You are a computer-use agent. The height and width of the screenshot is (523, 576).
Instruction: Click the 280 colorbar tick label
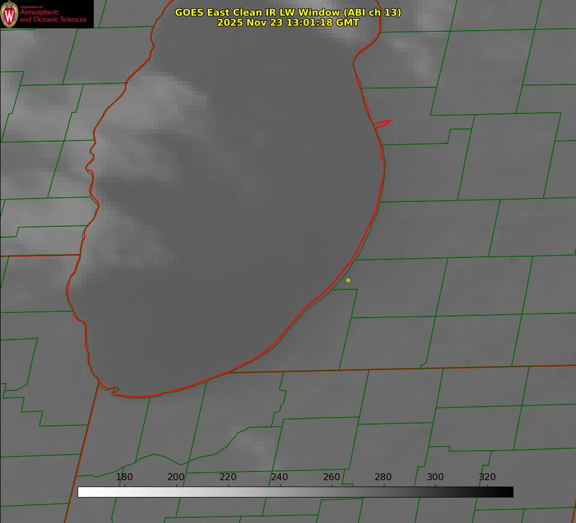click(x=383, y=477)
